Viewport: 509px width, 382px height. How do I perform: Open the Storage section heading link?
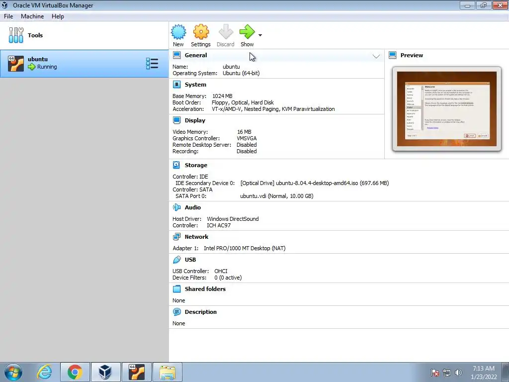[196, 165]
